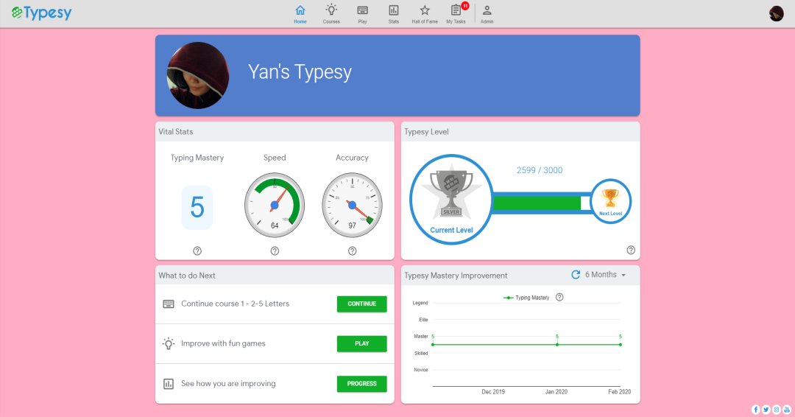Open help icon next to chart legend

[x=559, y=297]
